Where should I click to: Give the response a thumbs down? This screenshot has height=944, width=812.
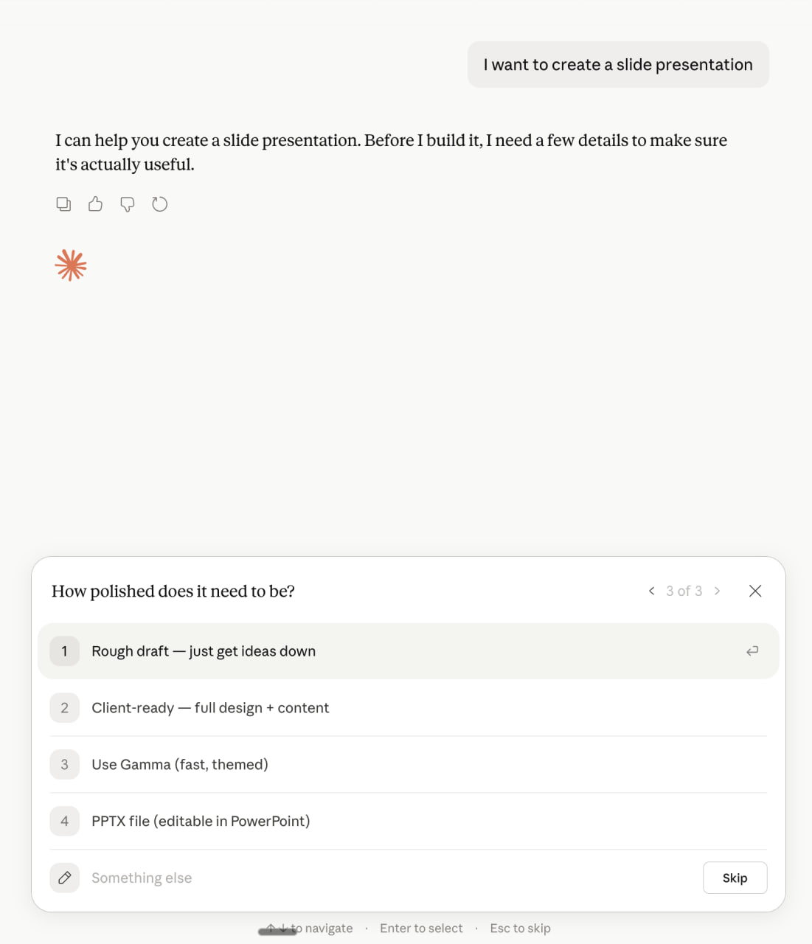coord(128,204)
